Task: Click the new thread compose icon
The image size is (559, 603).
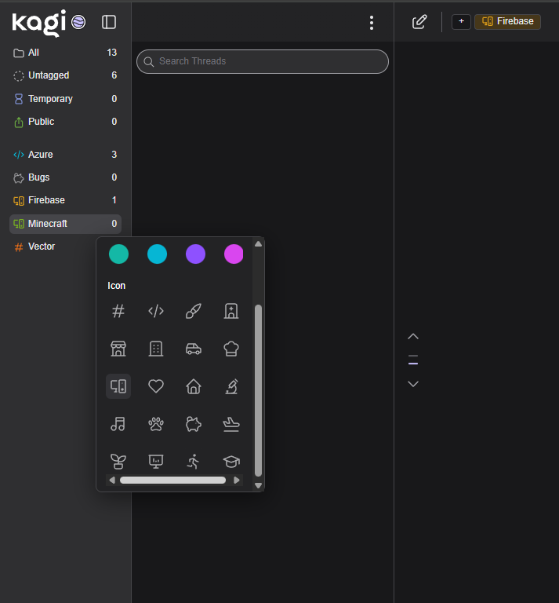Action: point(419,22)
